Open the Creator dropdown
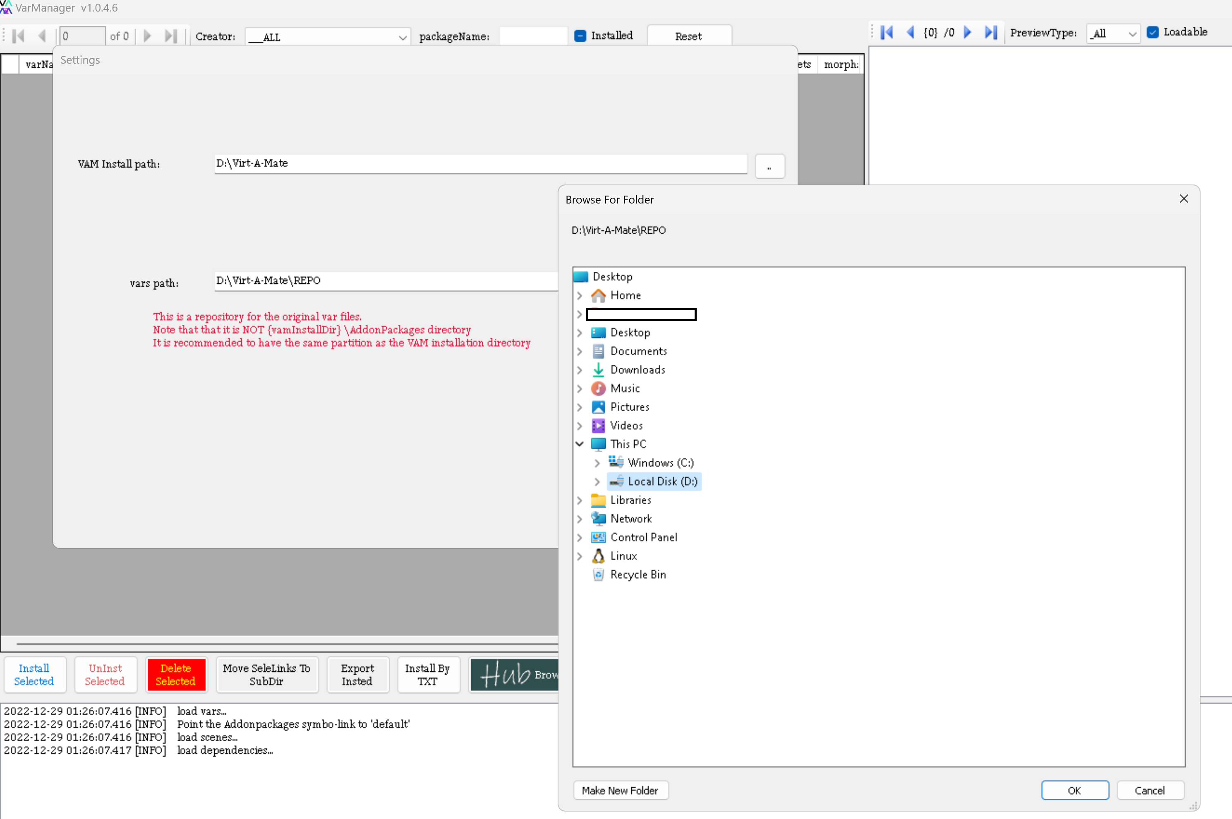The image size is (1232, 819). click(x=402, y=36)
